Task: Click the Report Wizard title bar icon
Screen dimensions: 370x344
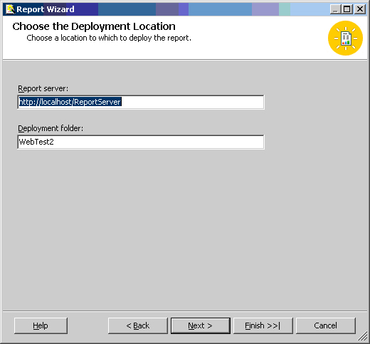Action: (10, 9)
